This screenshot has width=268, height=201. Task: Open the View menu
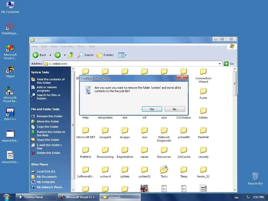[54, 46]
